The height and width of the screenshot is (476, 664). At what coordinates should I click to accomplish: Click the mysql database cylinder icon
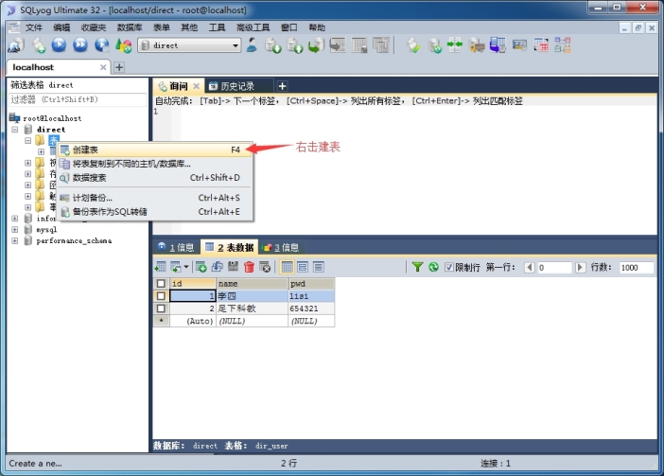coord(28,230)
